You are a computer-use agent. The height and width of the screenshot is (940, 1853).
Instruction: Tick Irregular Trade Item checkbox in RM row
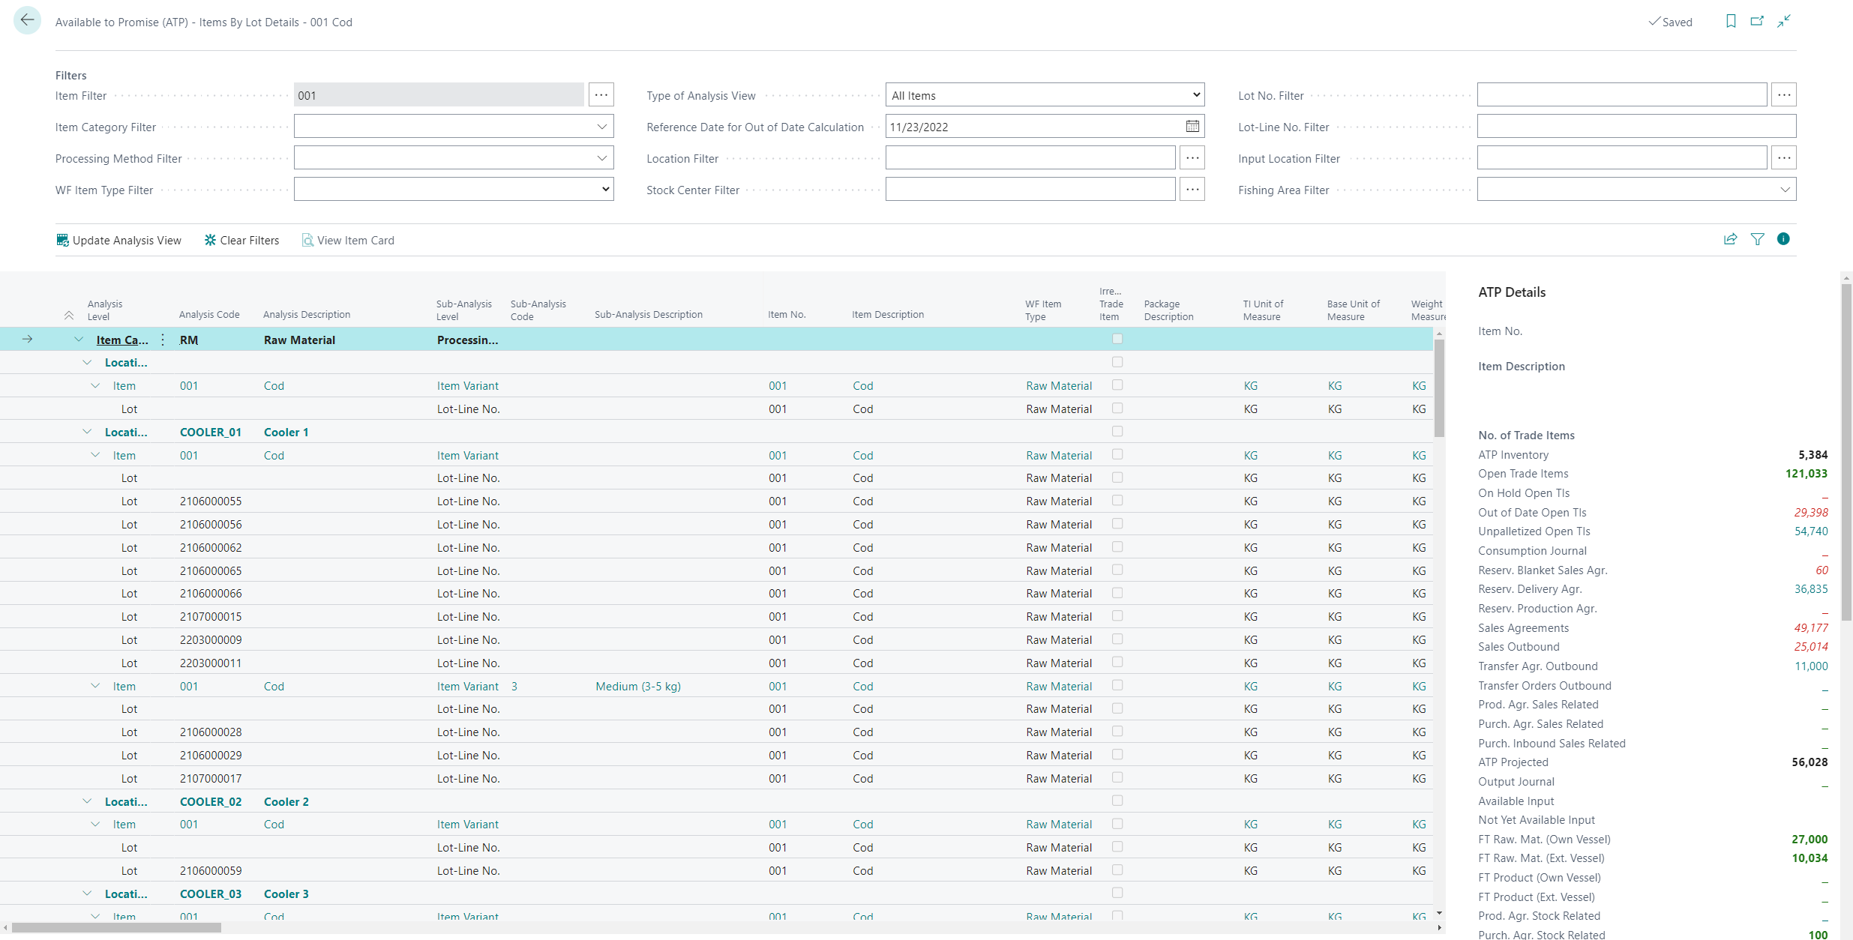point(1117,339)
